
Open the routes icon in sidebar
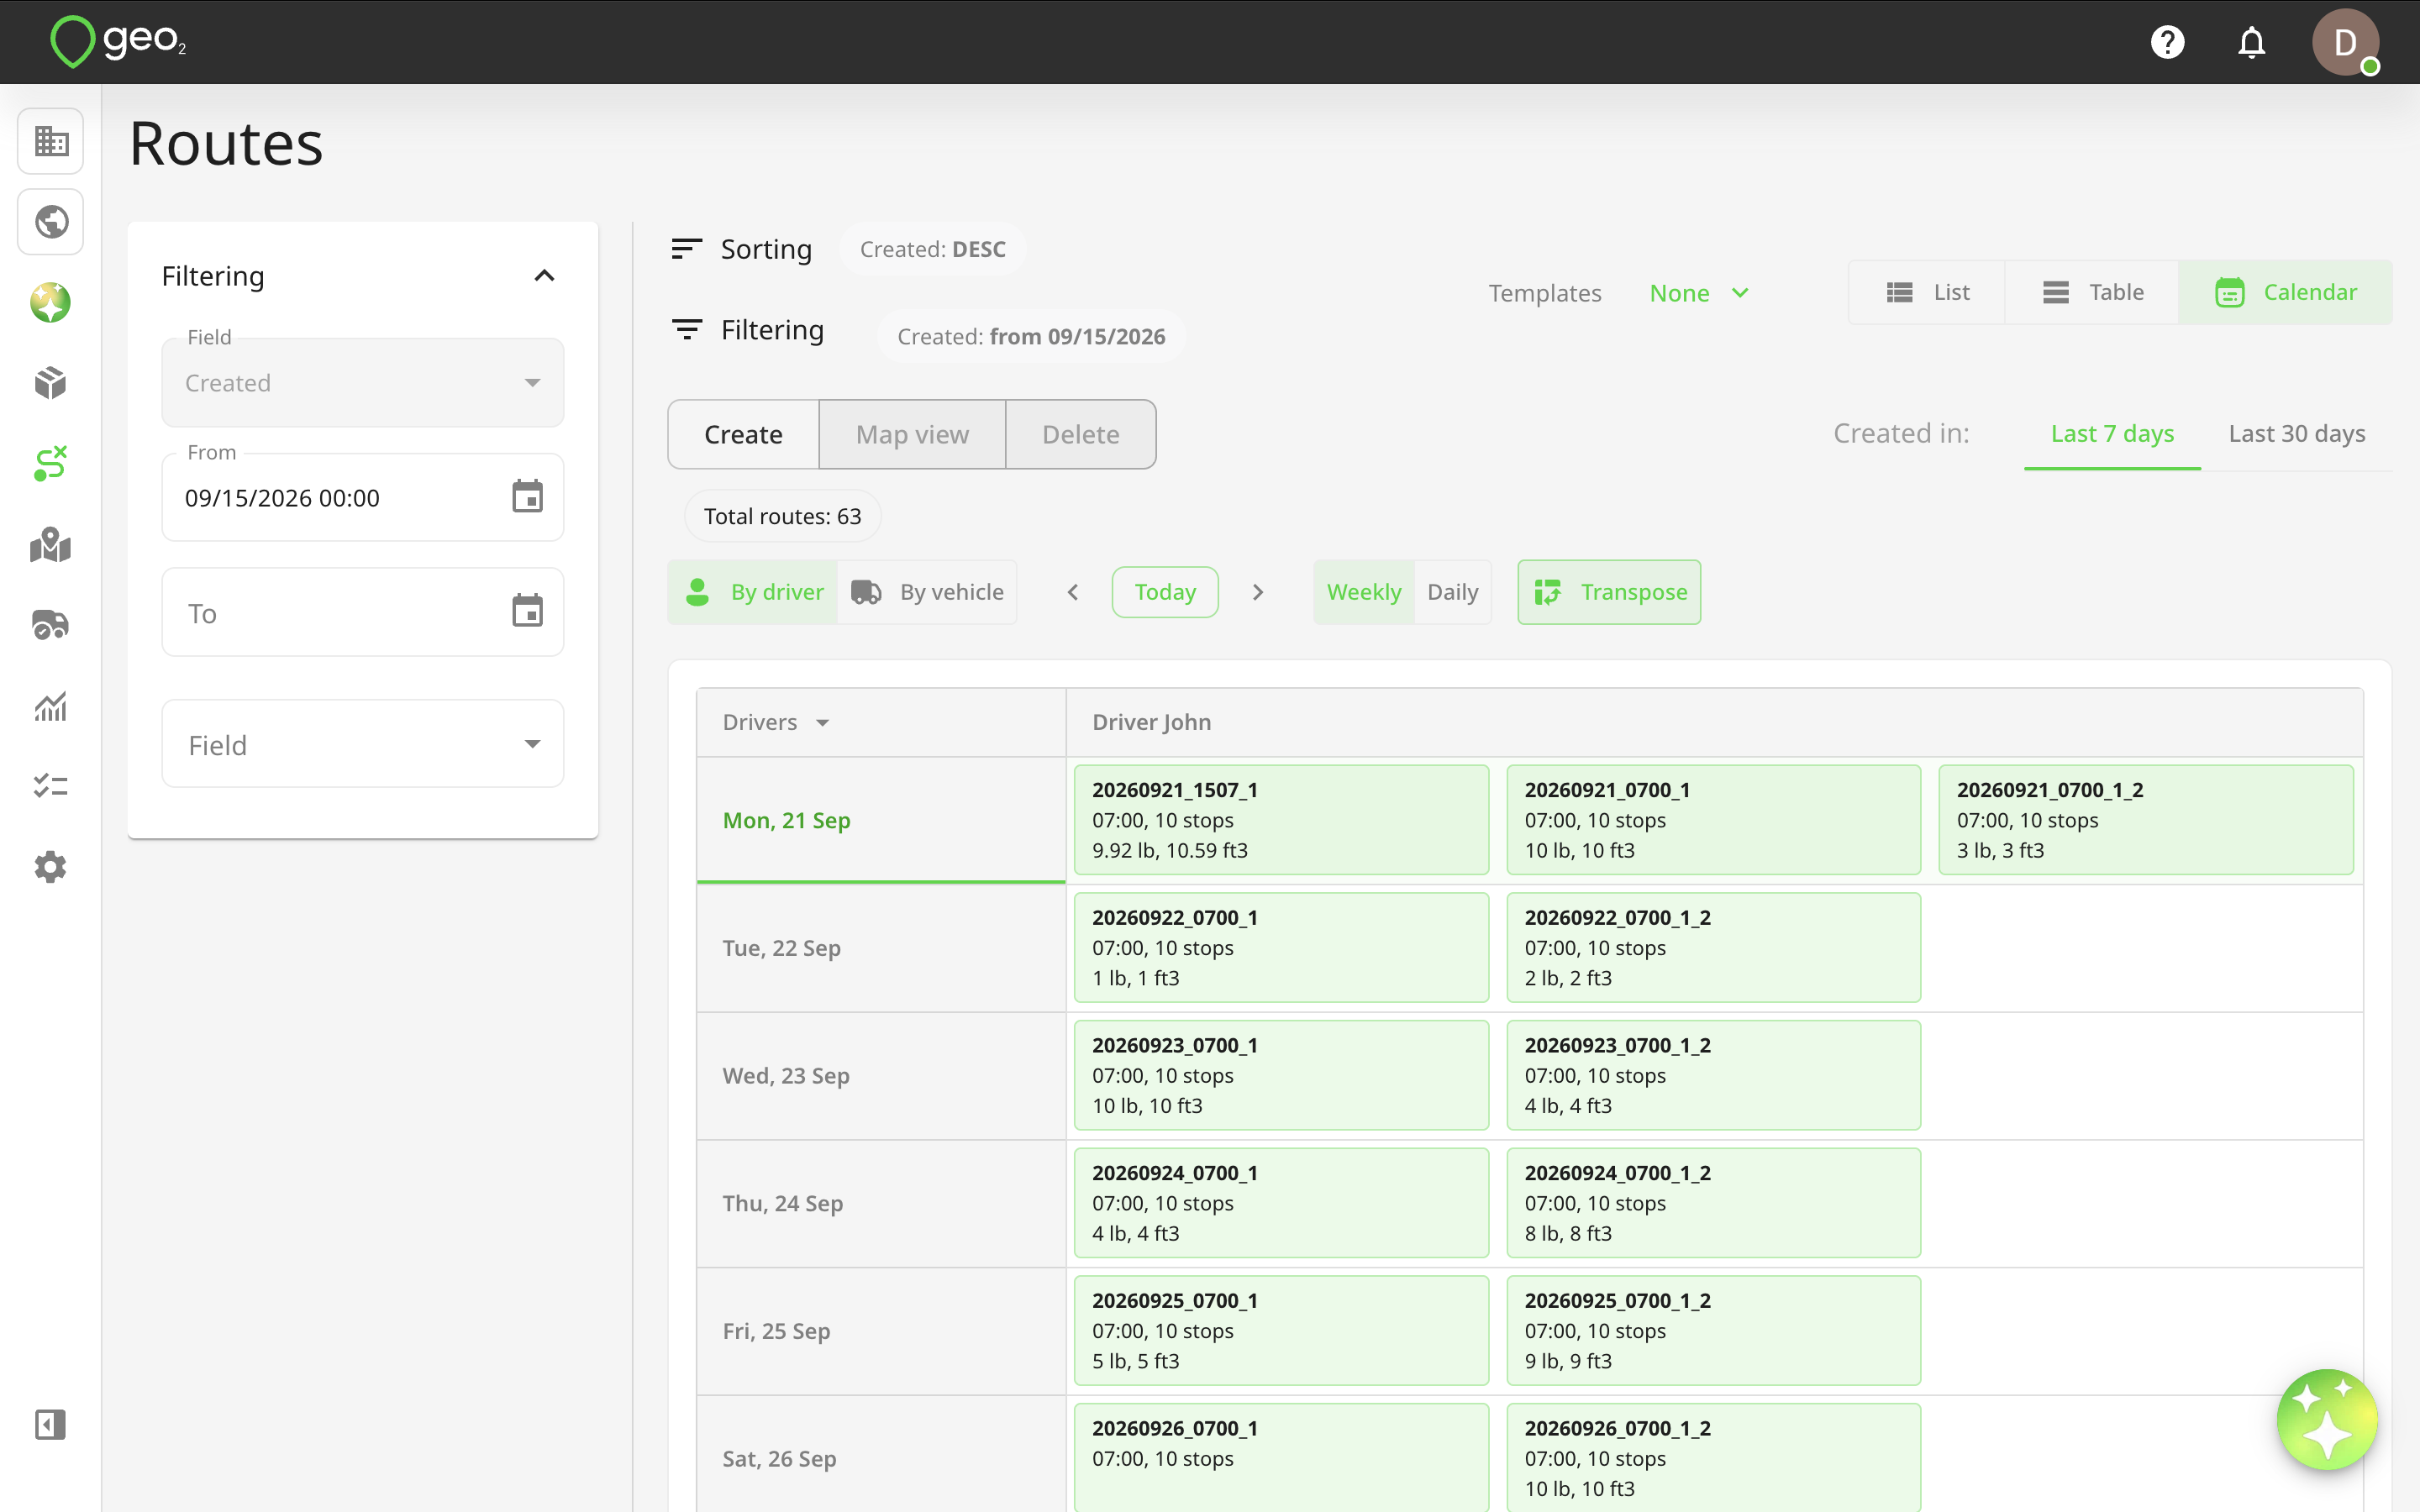coord(50,464)
